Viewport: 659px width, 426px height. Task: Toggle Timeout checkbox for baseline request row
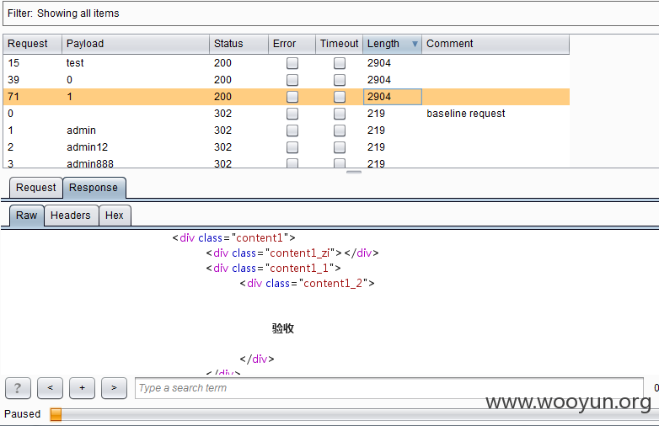pos(339,114)
